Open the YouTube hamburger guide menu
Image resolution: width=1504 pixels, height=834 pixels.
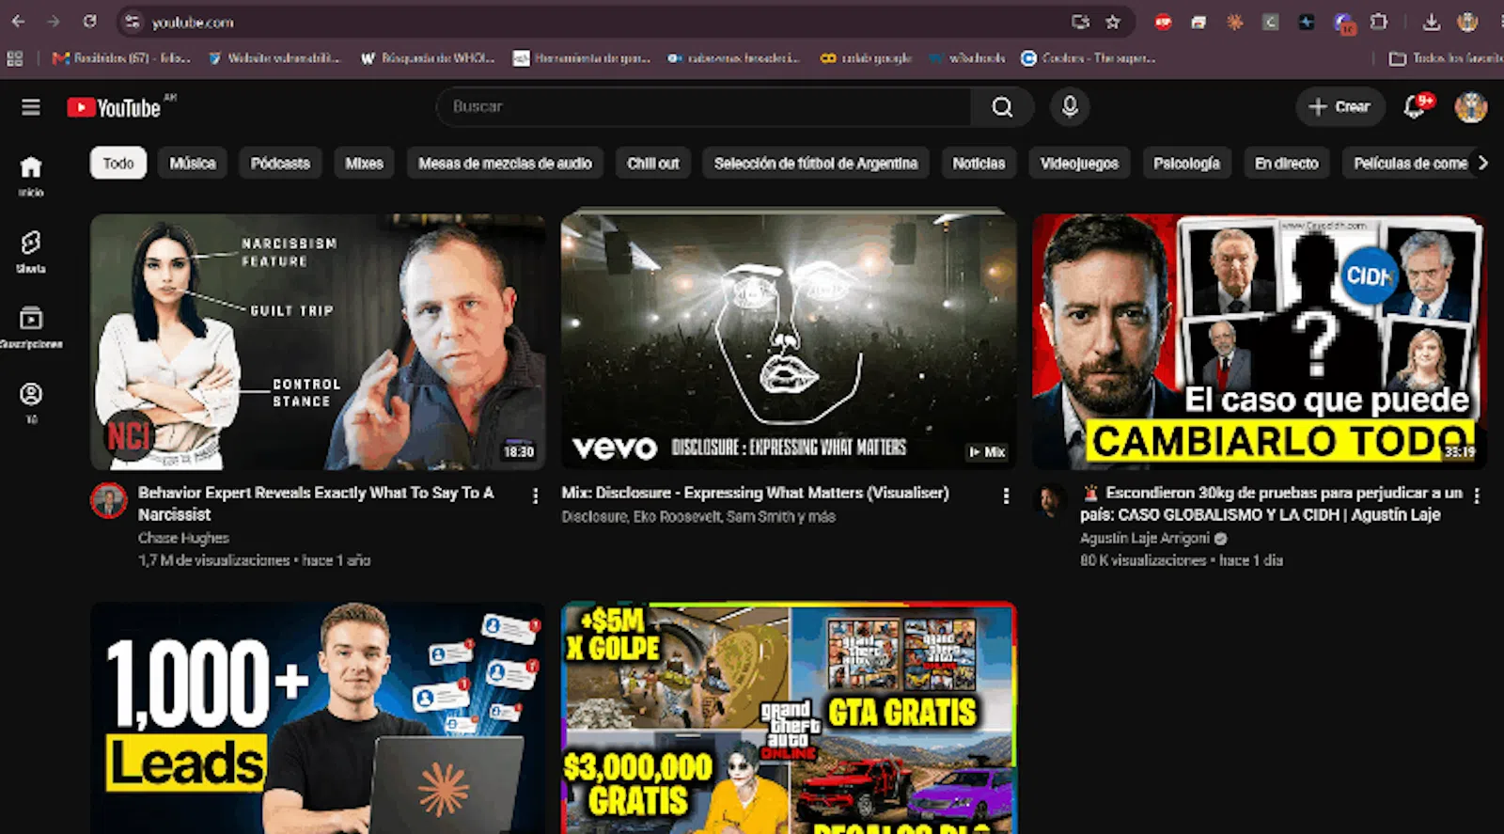[31, 107]
